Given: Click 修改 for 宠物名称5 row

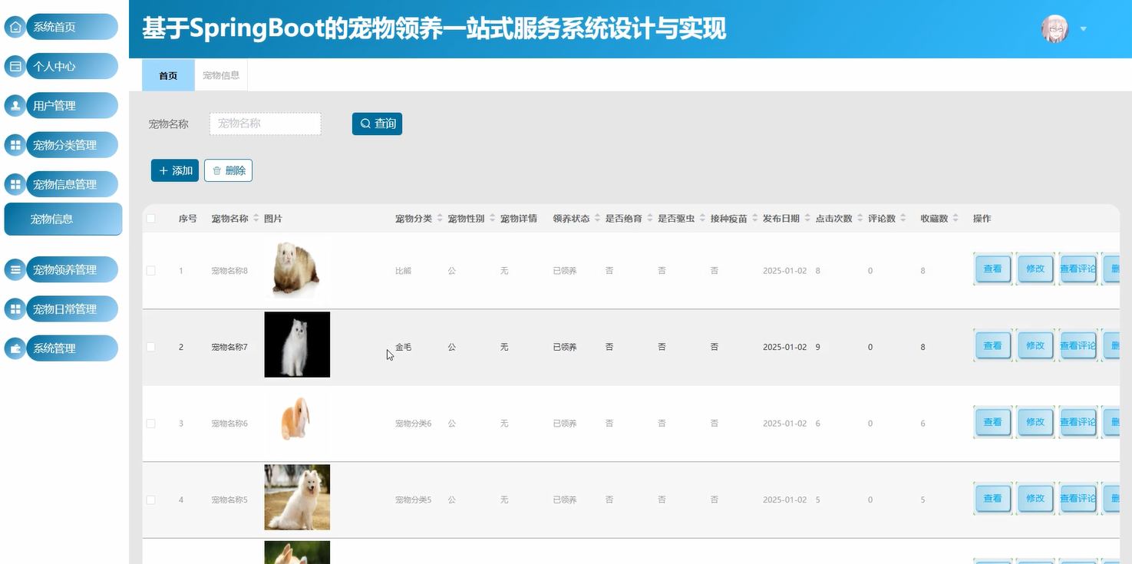Looking at the screenshot, I should [1035, 498].
